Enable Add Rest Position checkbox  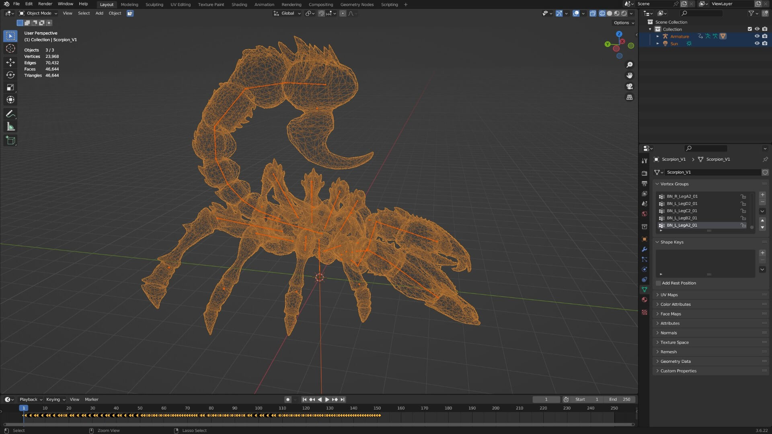pyautogui.click(x=659, y=283)
